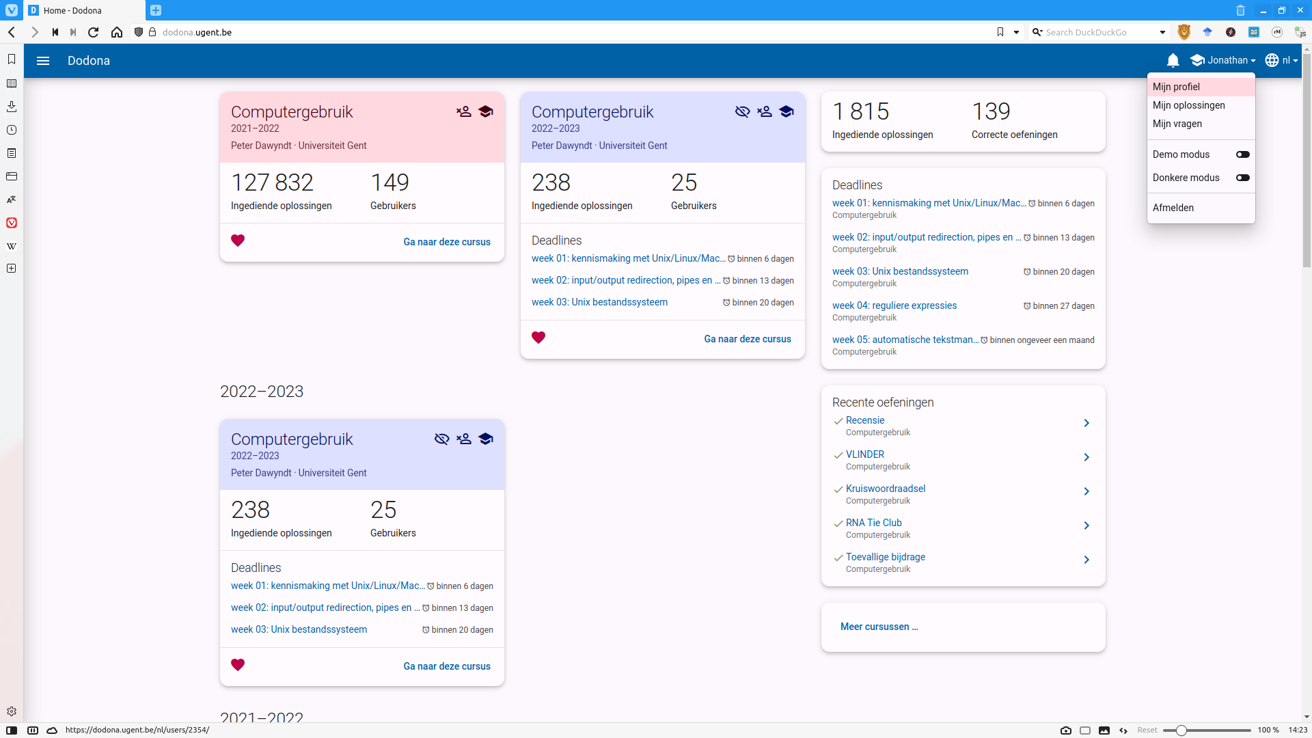This screenshot has width=1312, height=738.
Task: Open the week 04: reguliere expressies deadline link
Action: click(894, 305)
